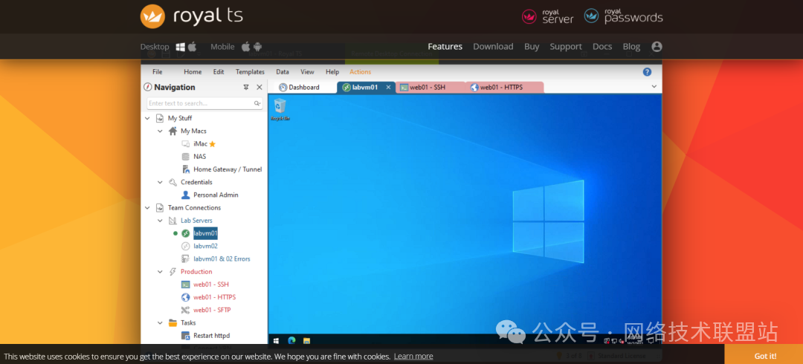Select web01 - SSH in Production tree
803x364 pixels.
[x=211, y=285]
